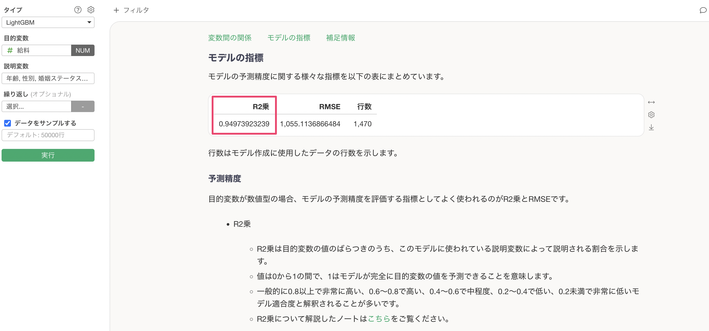709x331 pixels.
Task: Click the green hash icon beside 給料
Action: coord(10,50)
